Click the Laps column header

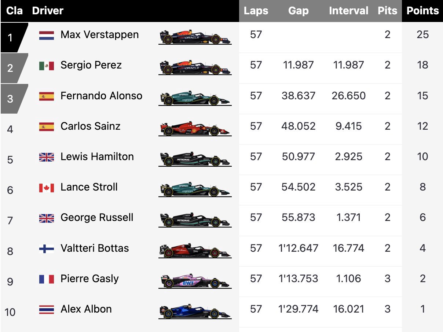pyautogui.click(x=256, y=11)
